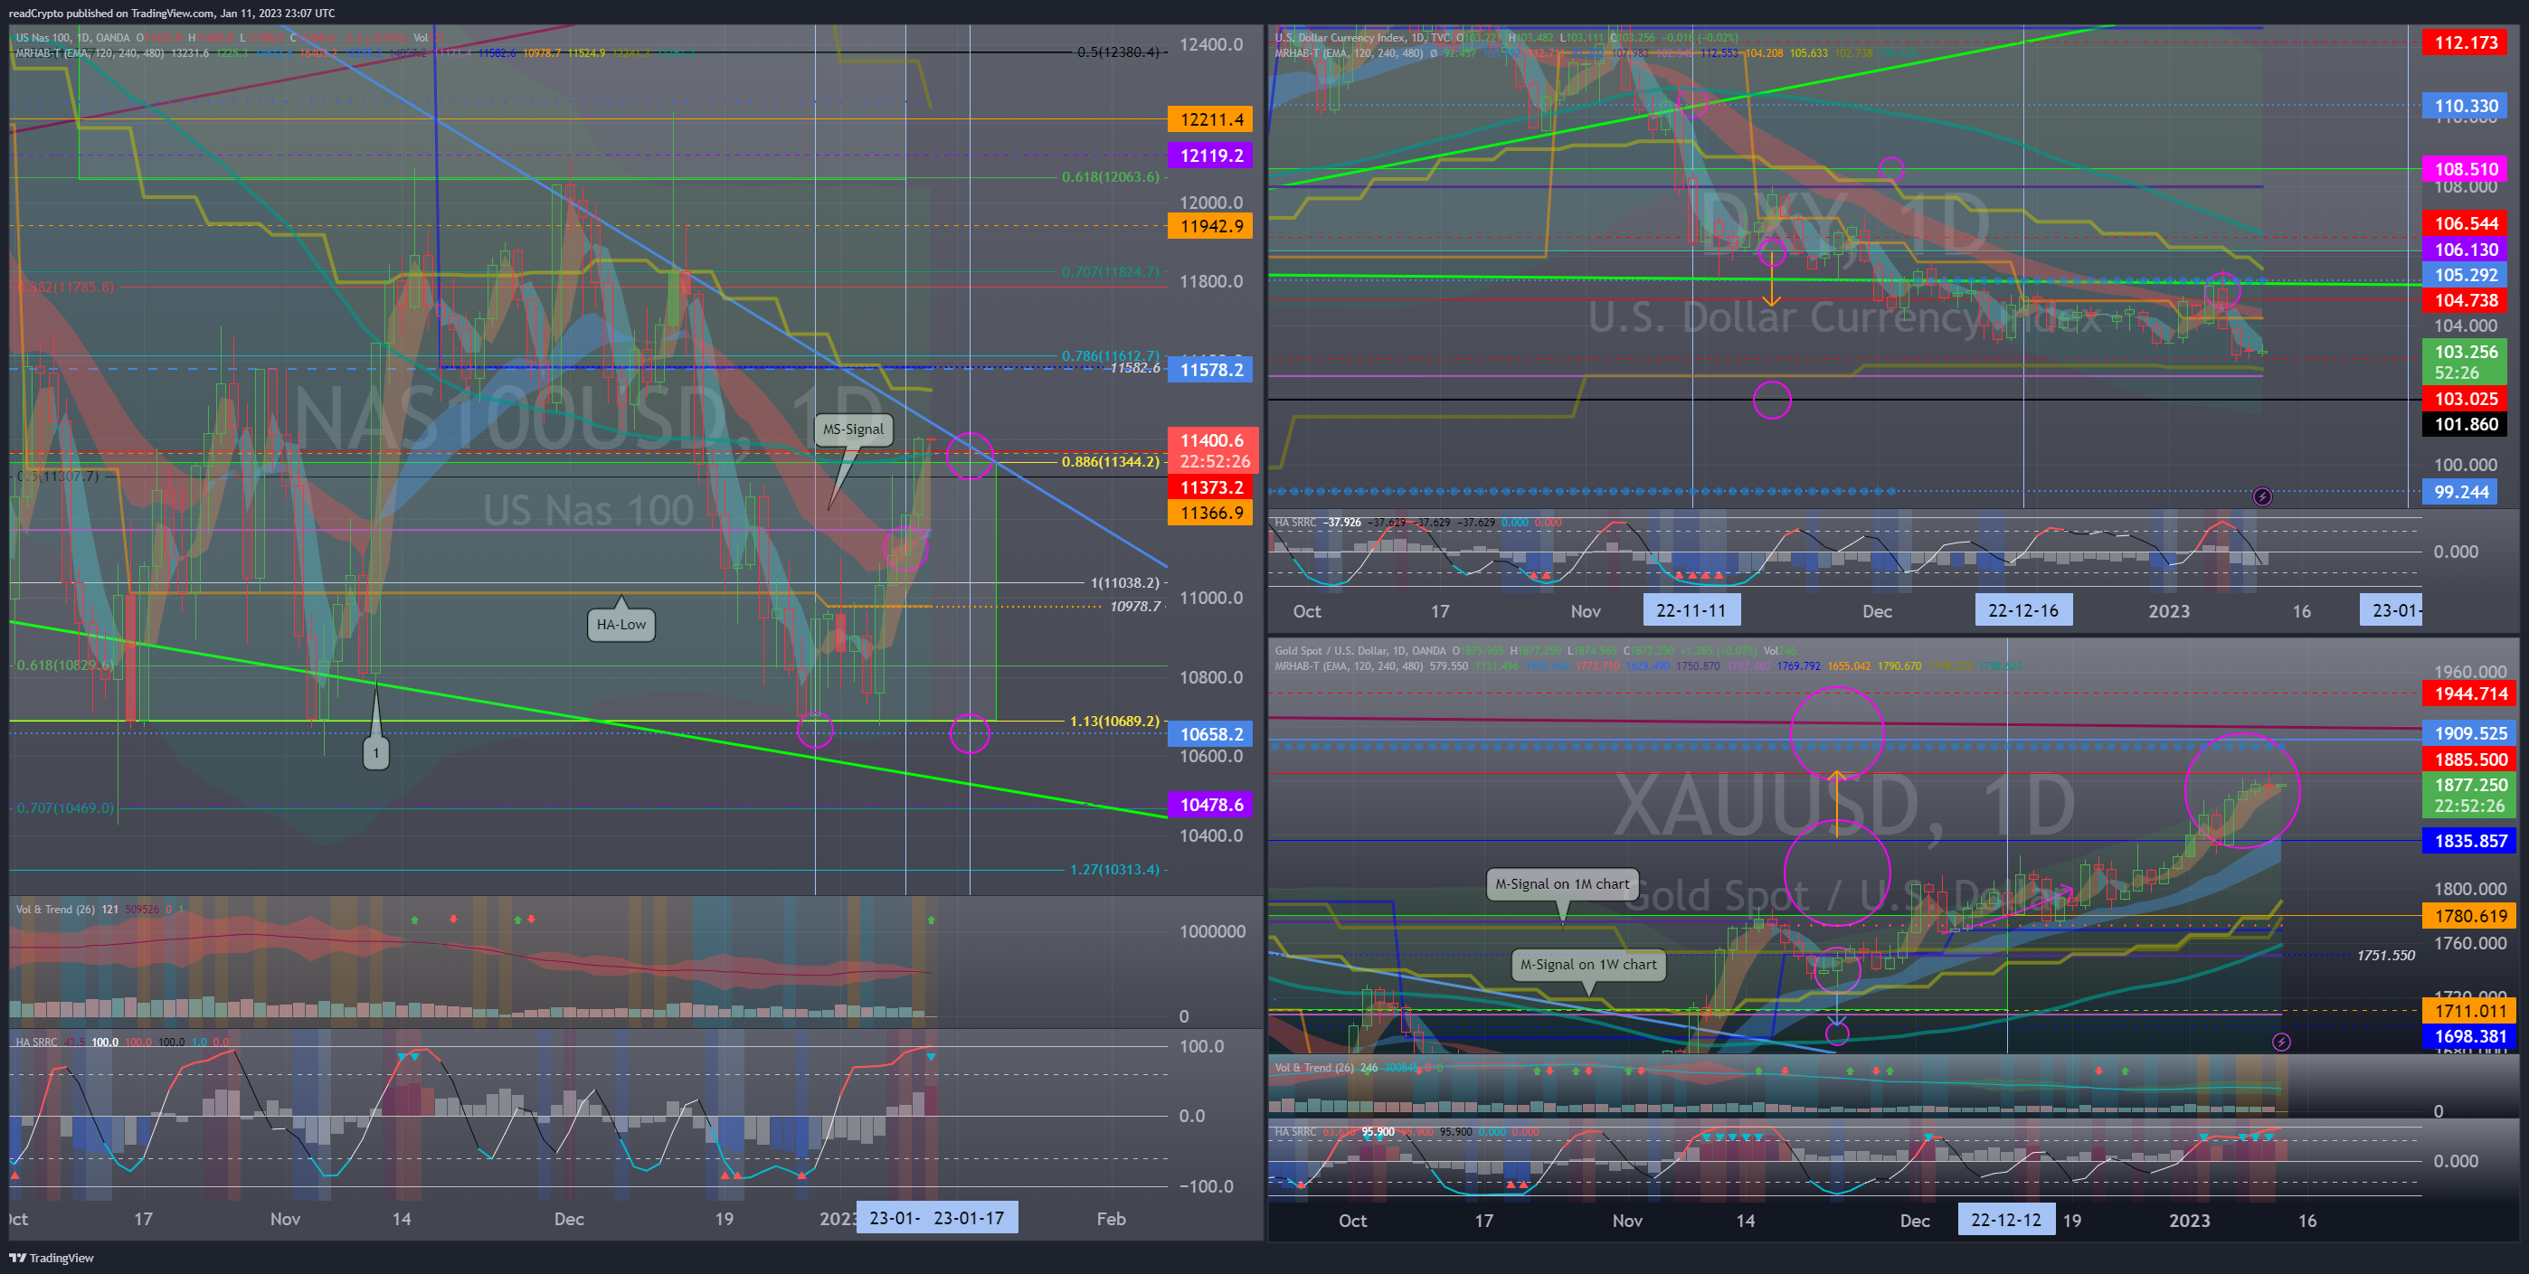Click the 110.330 blue label on DXY chart
The height and width of the screenshot is (1274, 2529).
point(2464,105)
